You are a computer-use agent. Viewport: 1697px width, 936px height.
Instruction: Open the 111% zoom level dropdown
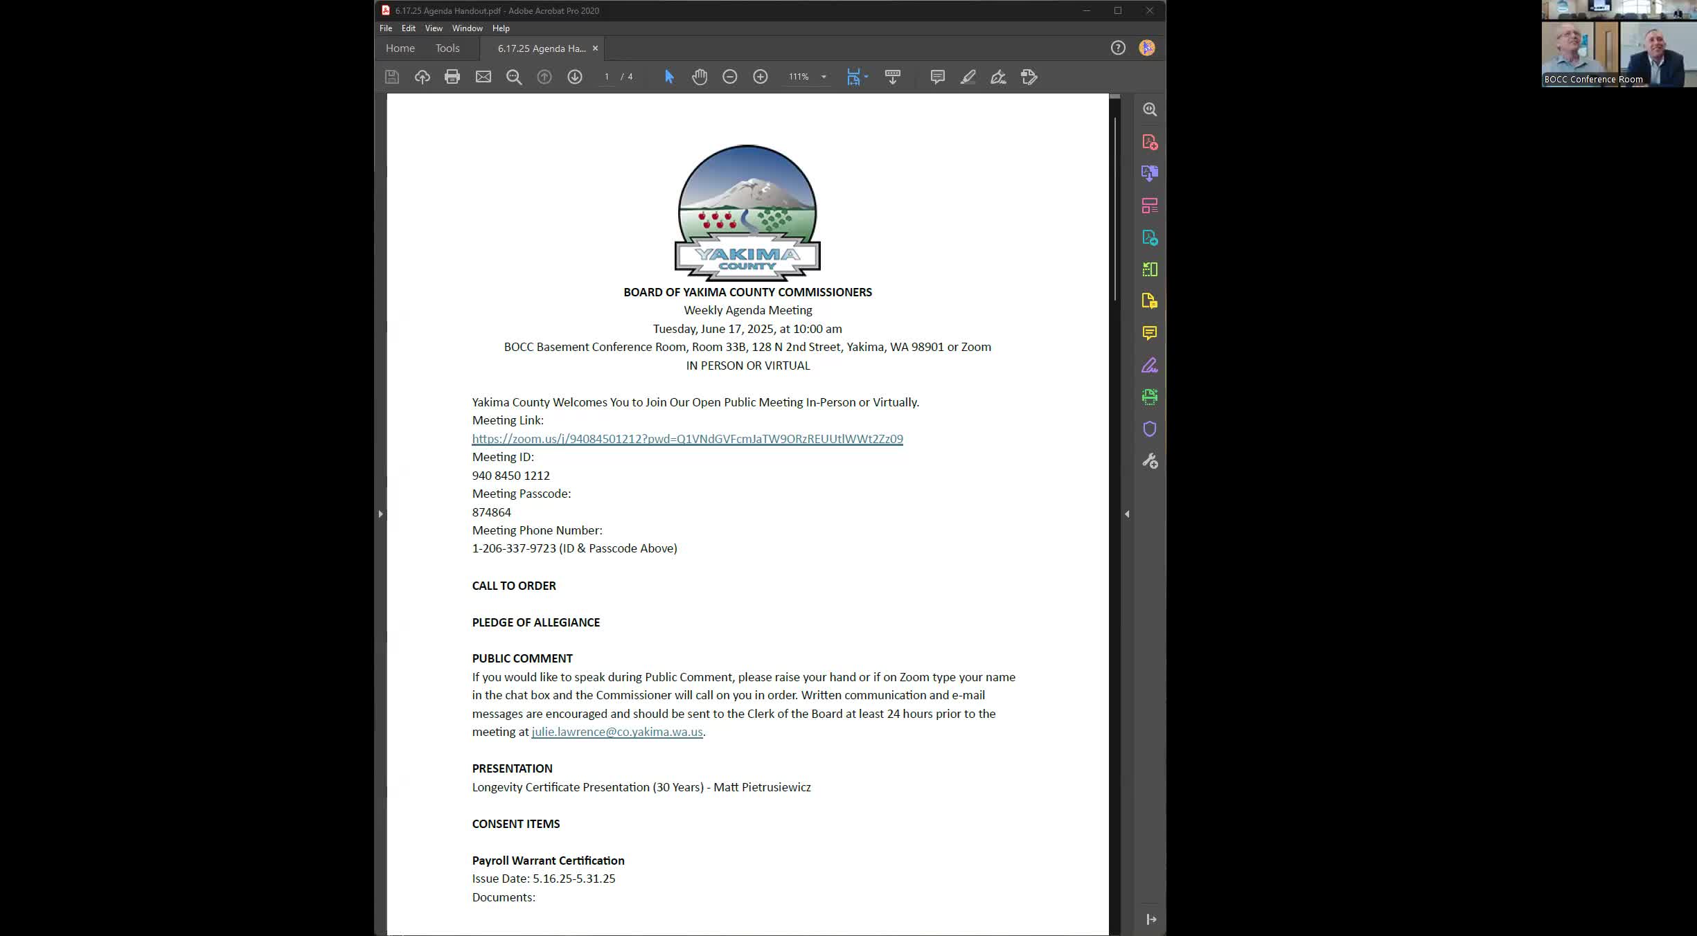pyautogui.click(x=824, y=77)
